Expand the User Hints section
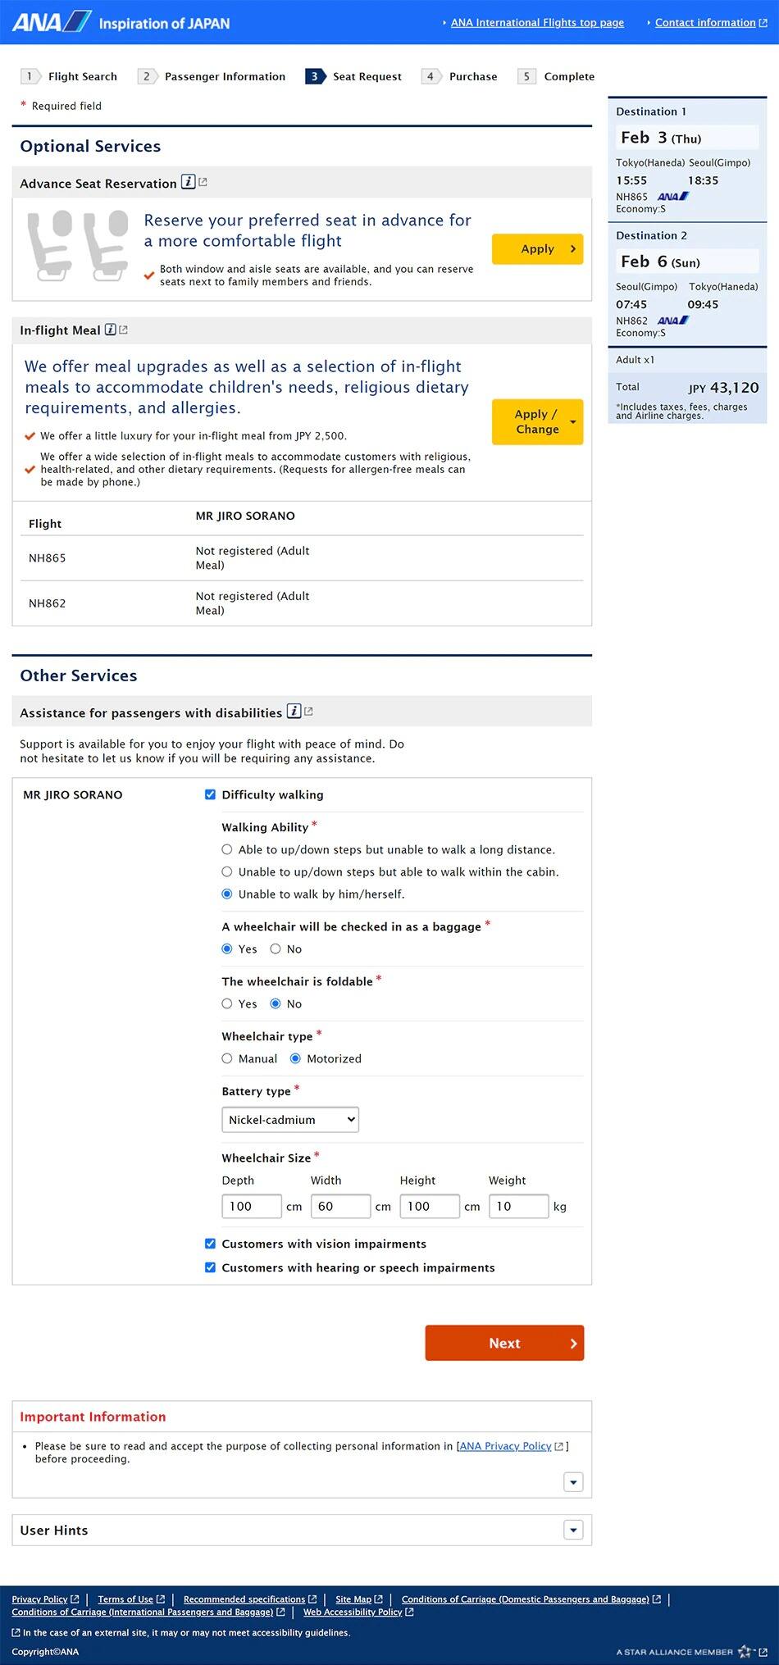 pos(573,1530)
